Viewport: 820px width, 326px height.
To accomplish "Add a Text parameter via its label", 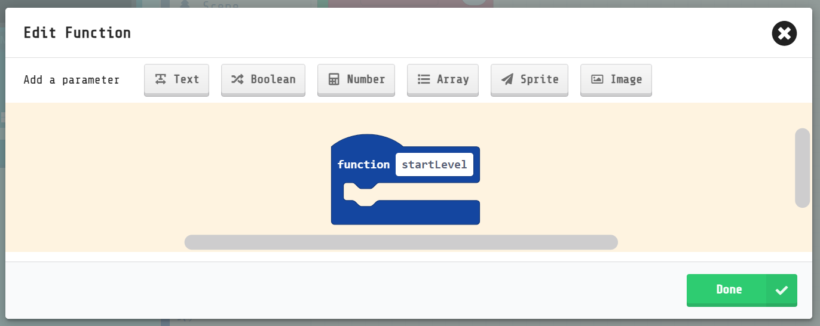I will (x=186, y=79).
